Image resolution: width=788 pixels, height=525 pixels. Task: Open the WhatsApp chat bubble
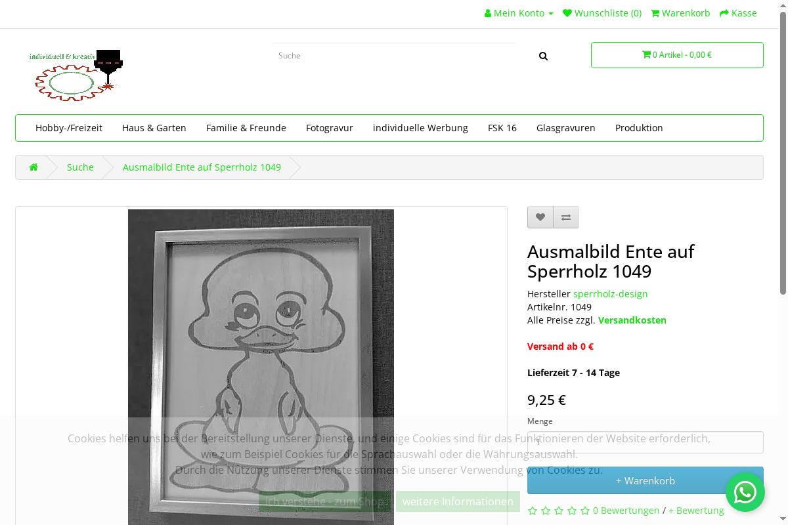(x=745, y=492)
